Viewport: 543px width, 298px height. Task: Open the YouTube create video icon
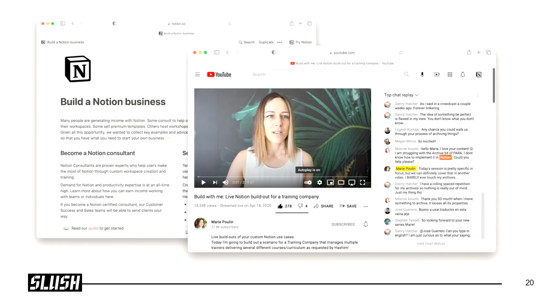coord(437,74)
